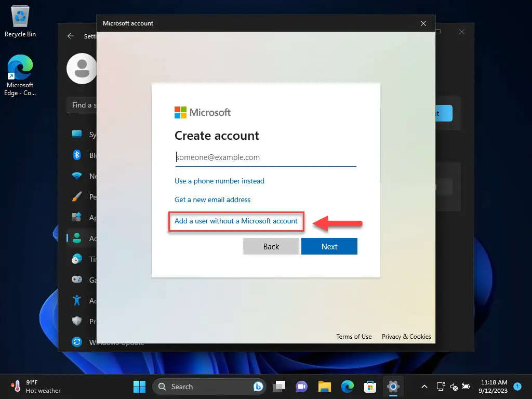This screenshot has width=532, height=399.
Task: Select the Privacy shield icon in Settings
Action: point(77,321)
